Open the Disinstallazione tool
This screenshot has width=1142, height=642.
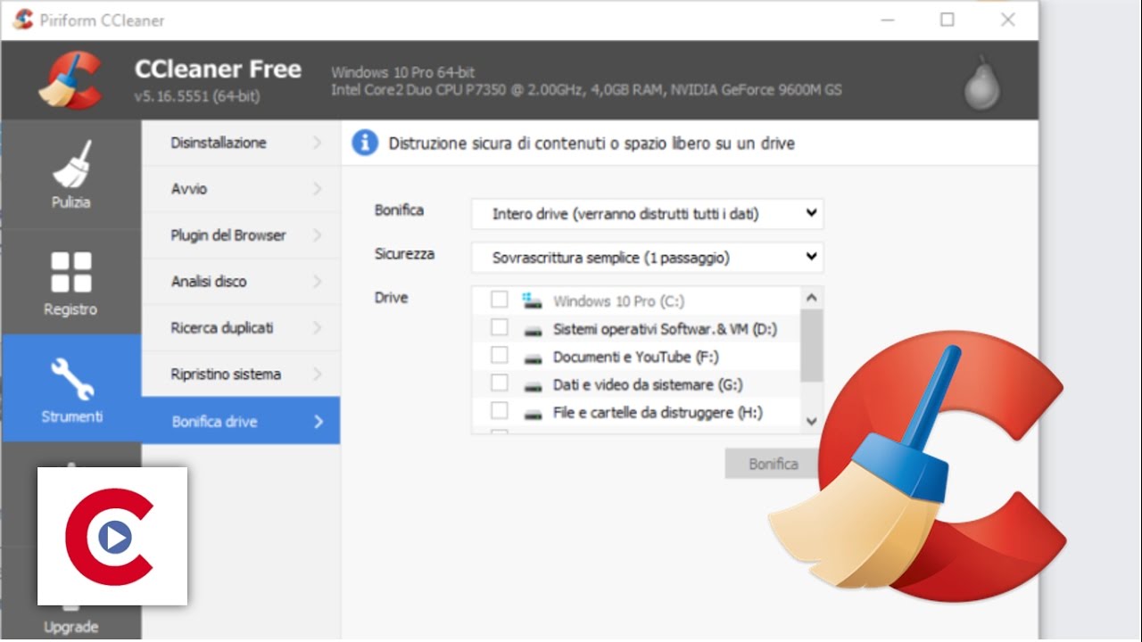tap(241, 143)
